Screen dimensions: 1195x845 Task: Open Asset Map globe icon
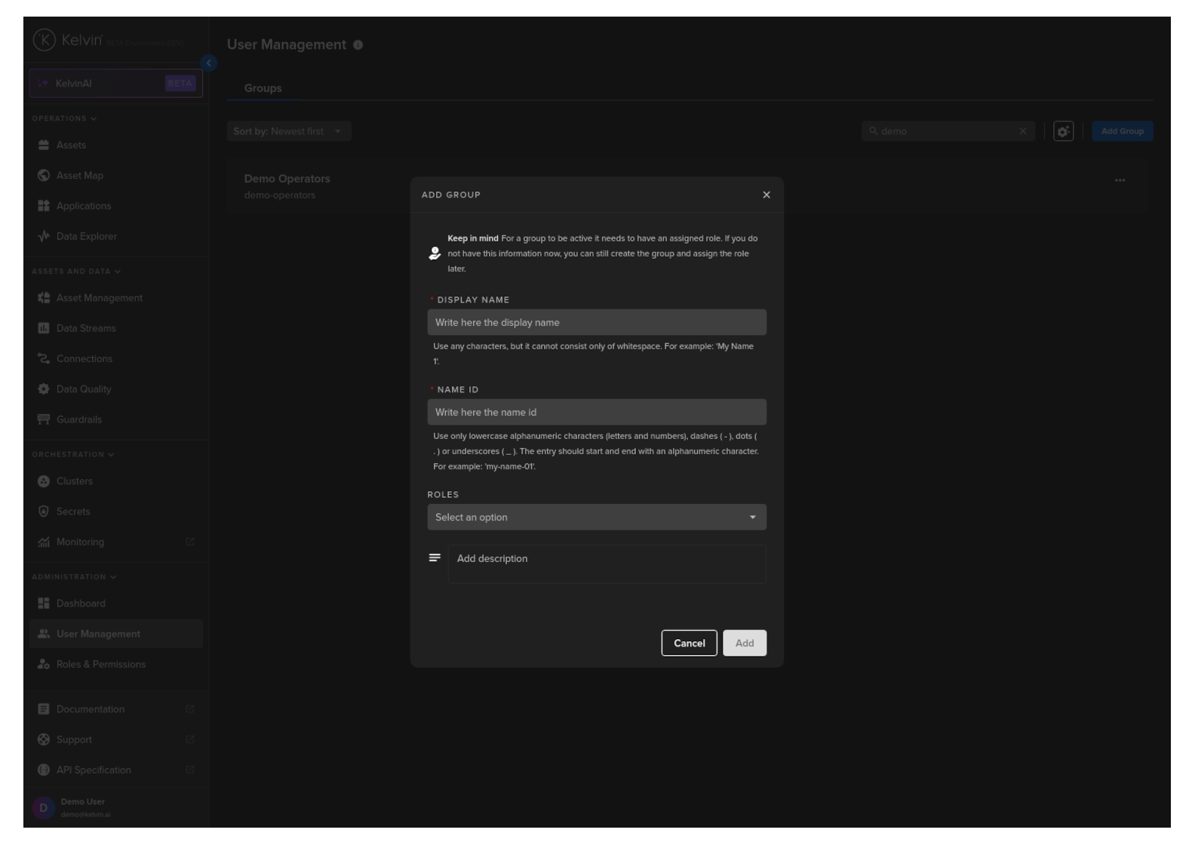point(44,175)
